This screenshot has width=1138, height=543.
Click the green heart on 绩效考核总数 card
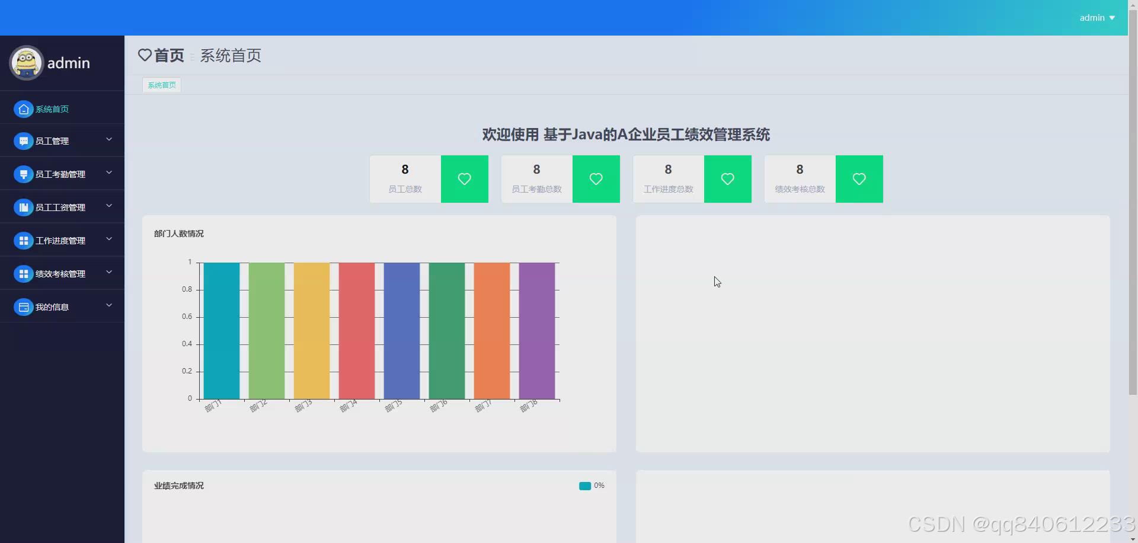(x=859, y=178)
